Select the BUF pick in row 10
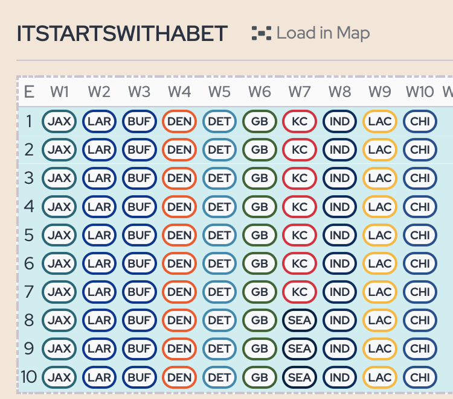Viewport: 453px width, 399px height. 140,377
